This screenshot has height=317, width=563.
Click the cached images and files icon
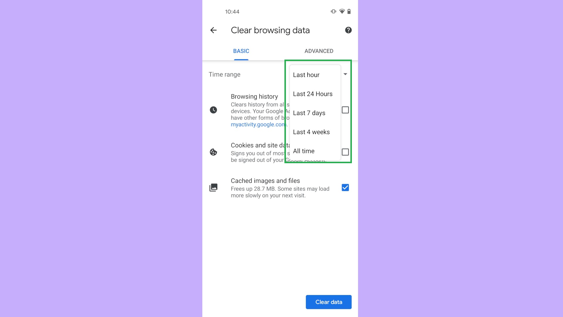(213, 187)
